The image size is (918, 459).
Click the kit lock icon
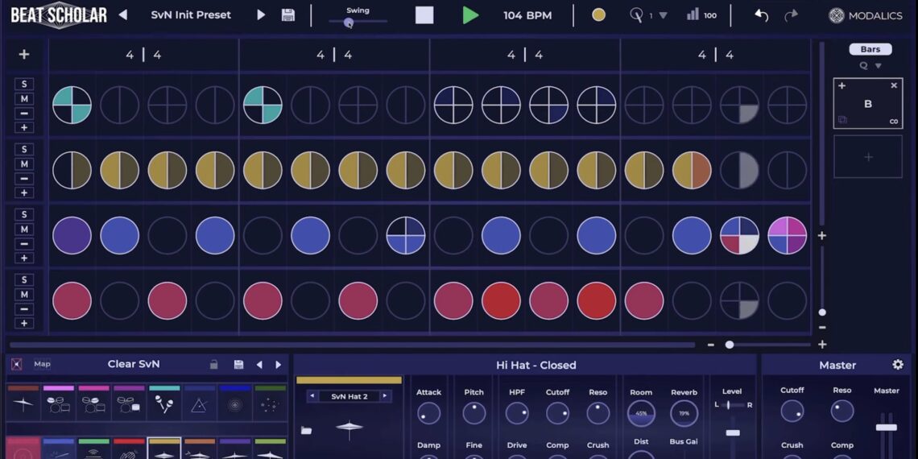coord(213,365)
